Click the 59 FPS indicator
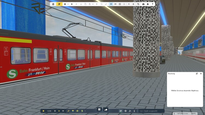 (x=193, y=114)
